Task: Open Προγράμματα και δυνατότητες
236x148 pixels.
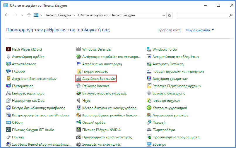Action: click(x=107, y=137)
